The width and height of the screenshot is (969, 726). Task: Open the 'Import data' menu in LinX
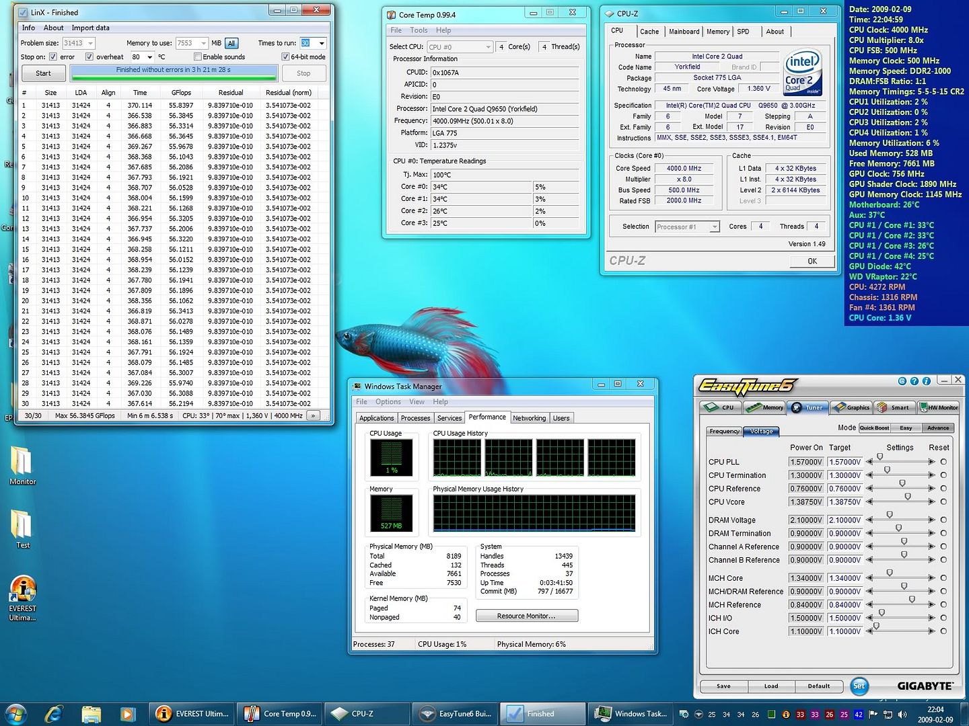90,28
